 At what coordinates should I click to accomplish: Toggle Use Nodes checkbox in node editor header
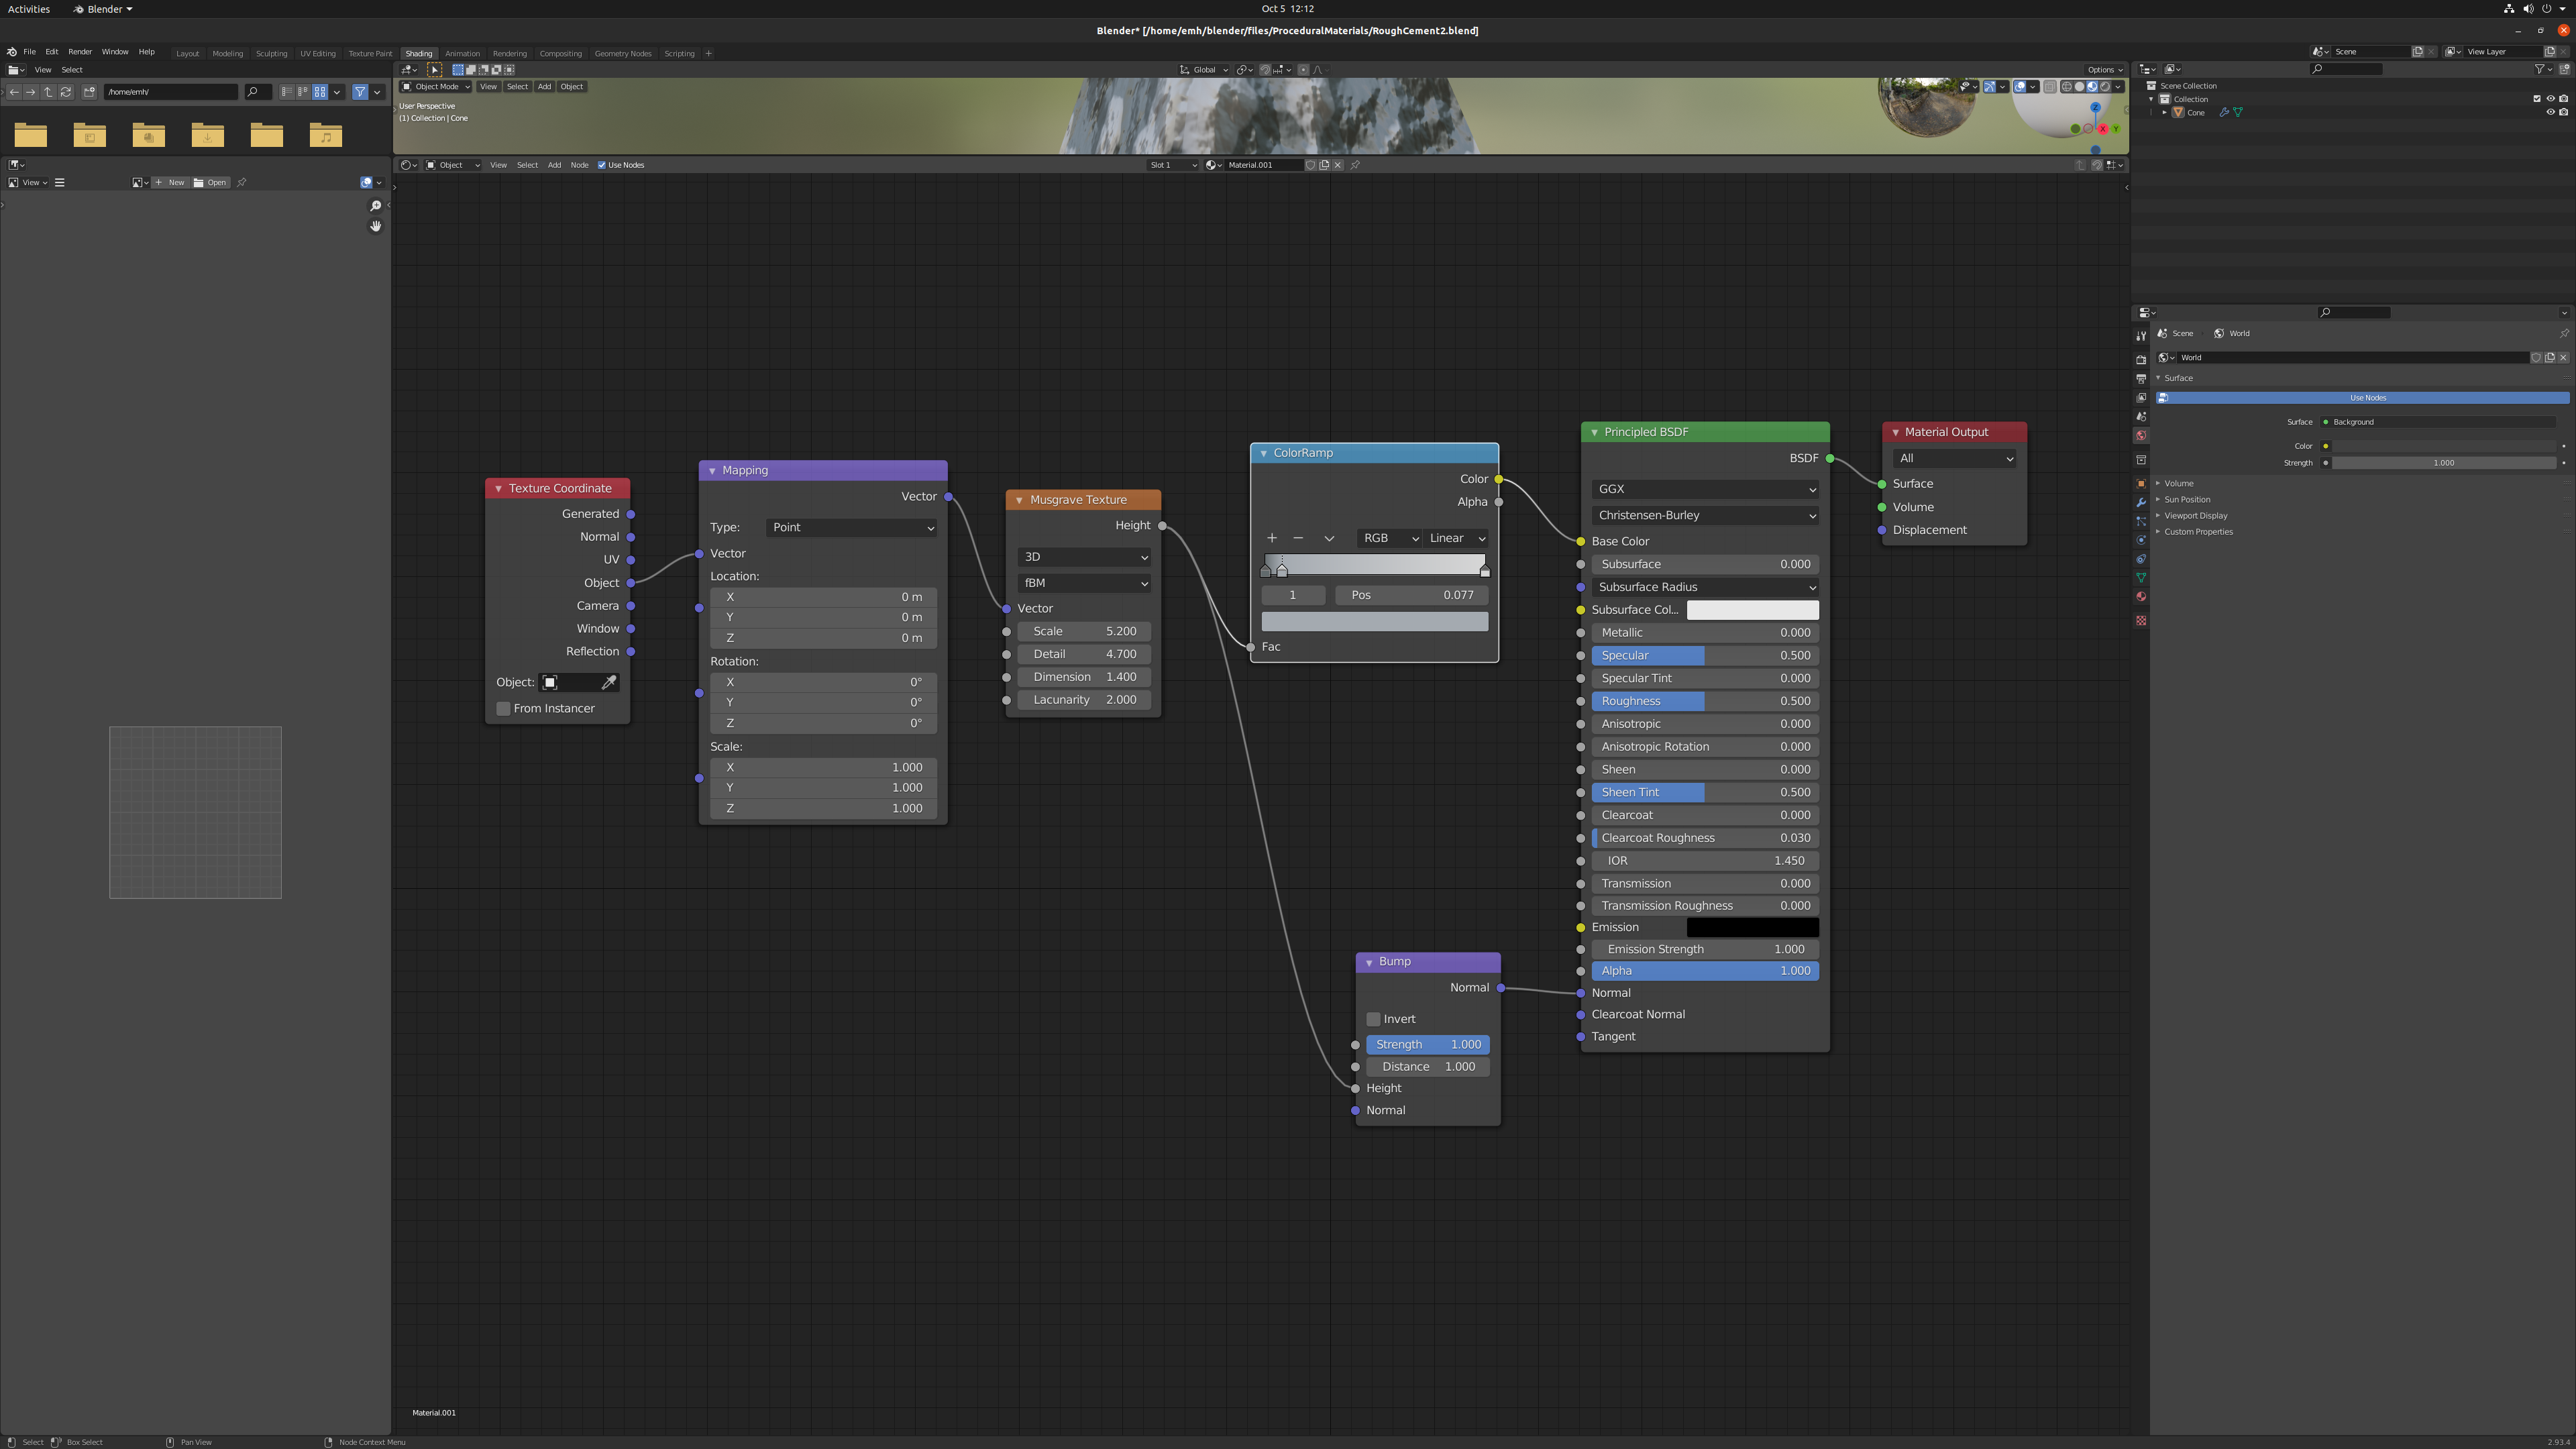pos(602,165)
